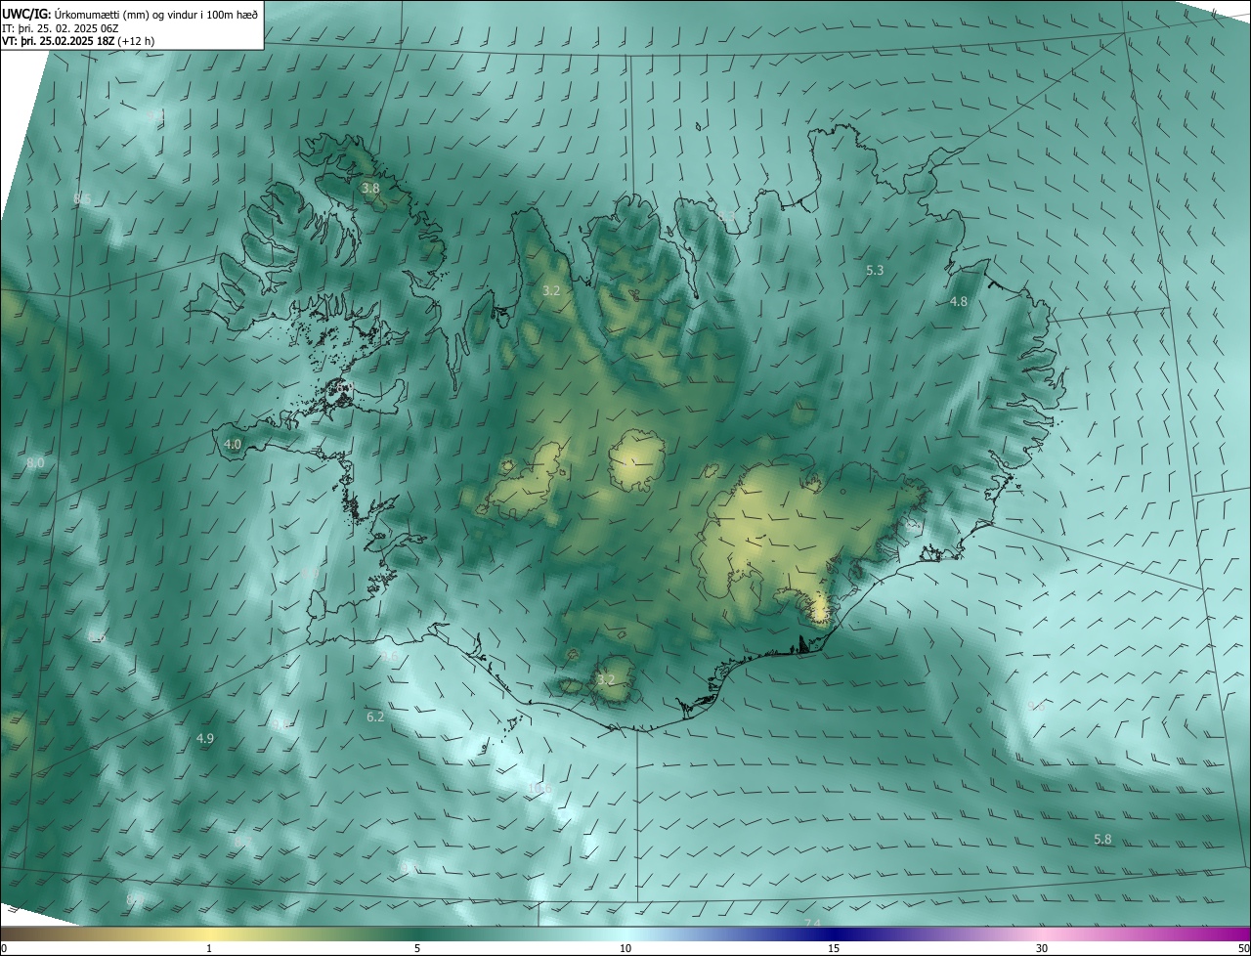This screenshot has width=1251, height=956.
Task: Click the colorbar tick label 30
Action: [1042, 948]
